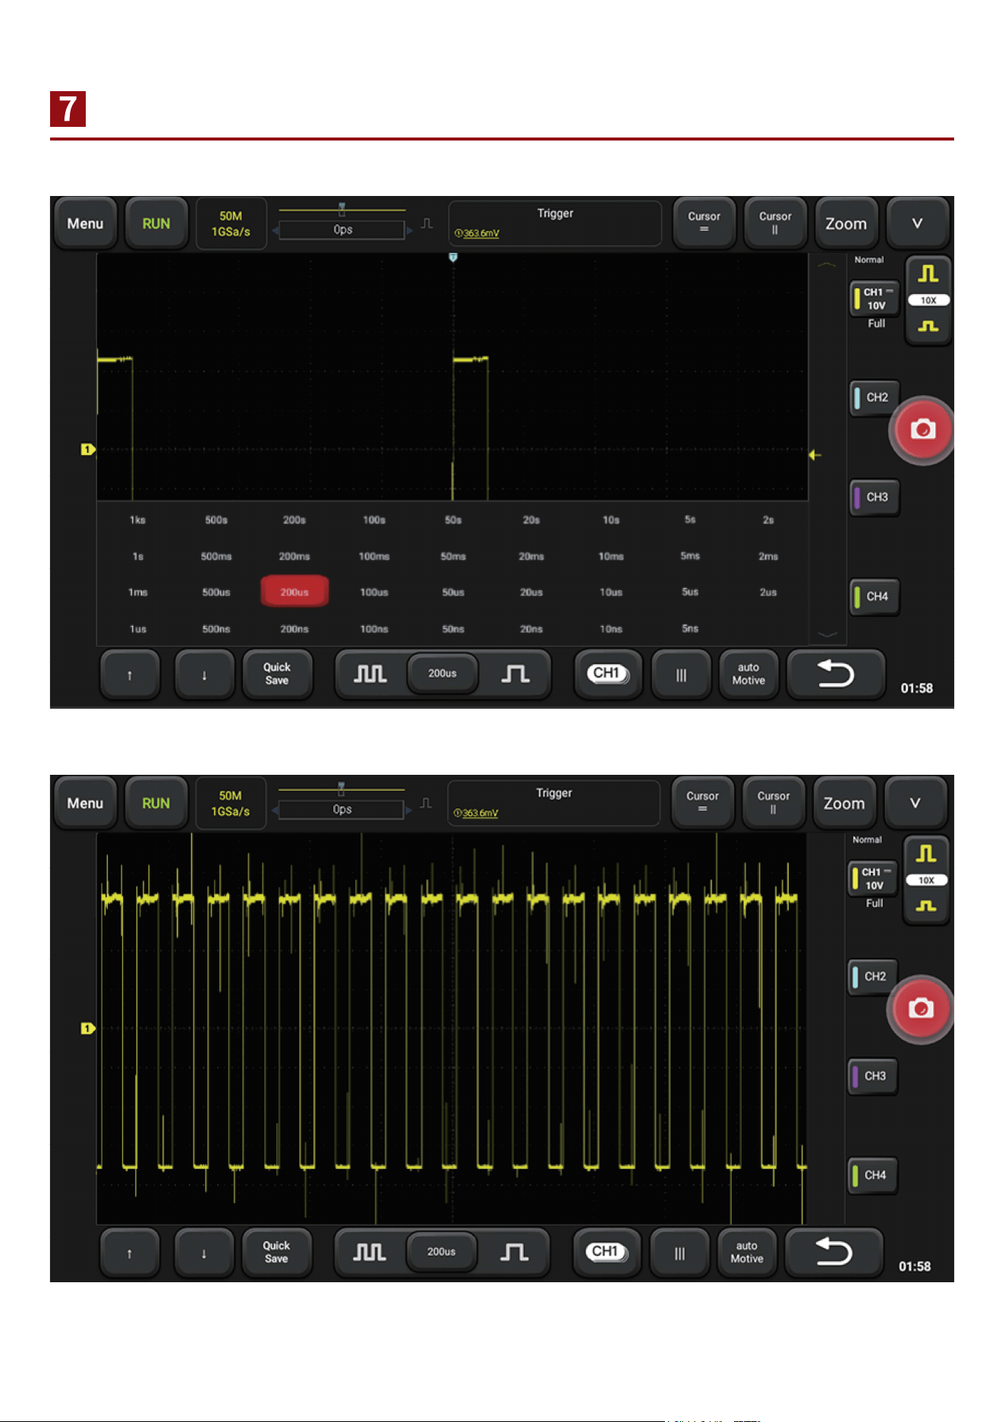Open the Trigger settings panel, lower screenshot

click(554, 803)
